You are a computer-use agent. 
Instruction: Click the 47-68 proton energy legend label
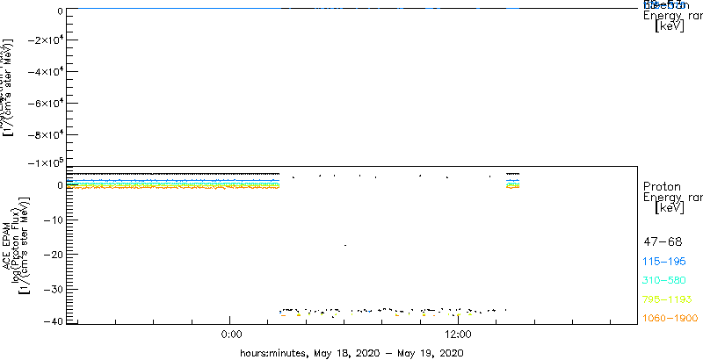663,242
